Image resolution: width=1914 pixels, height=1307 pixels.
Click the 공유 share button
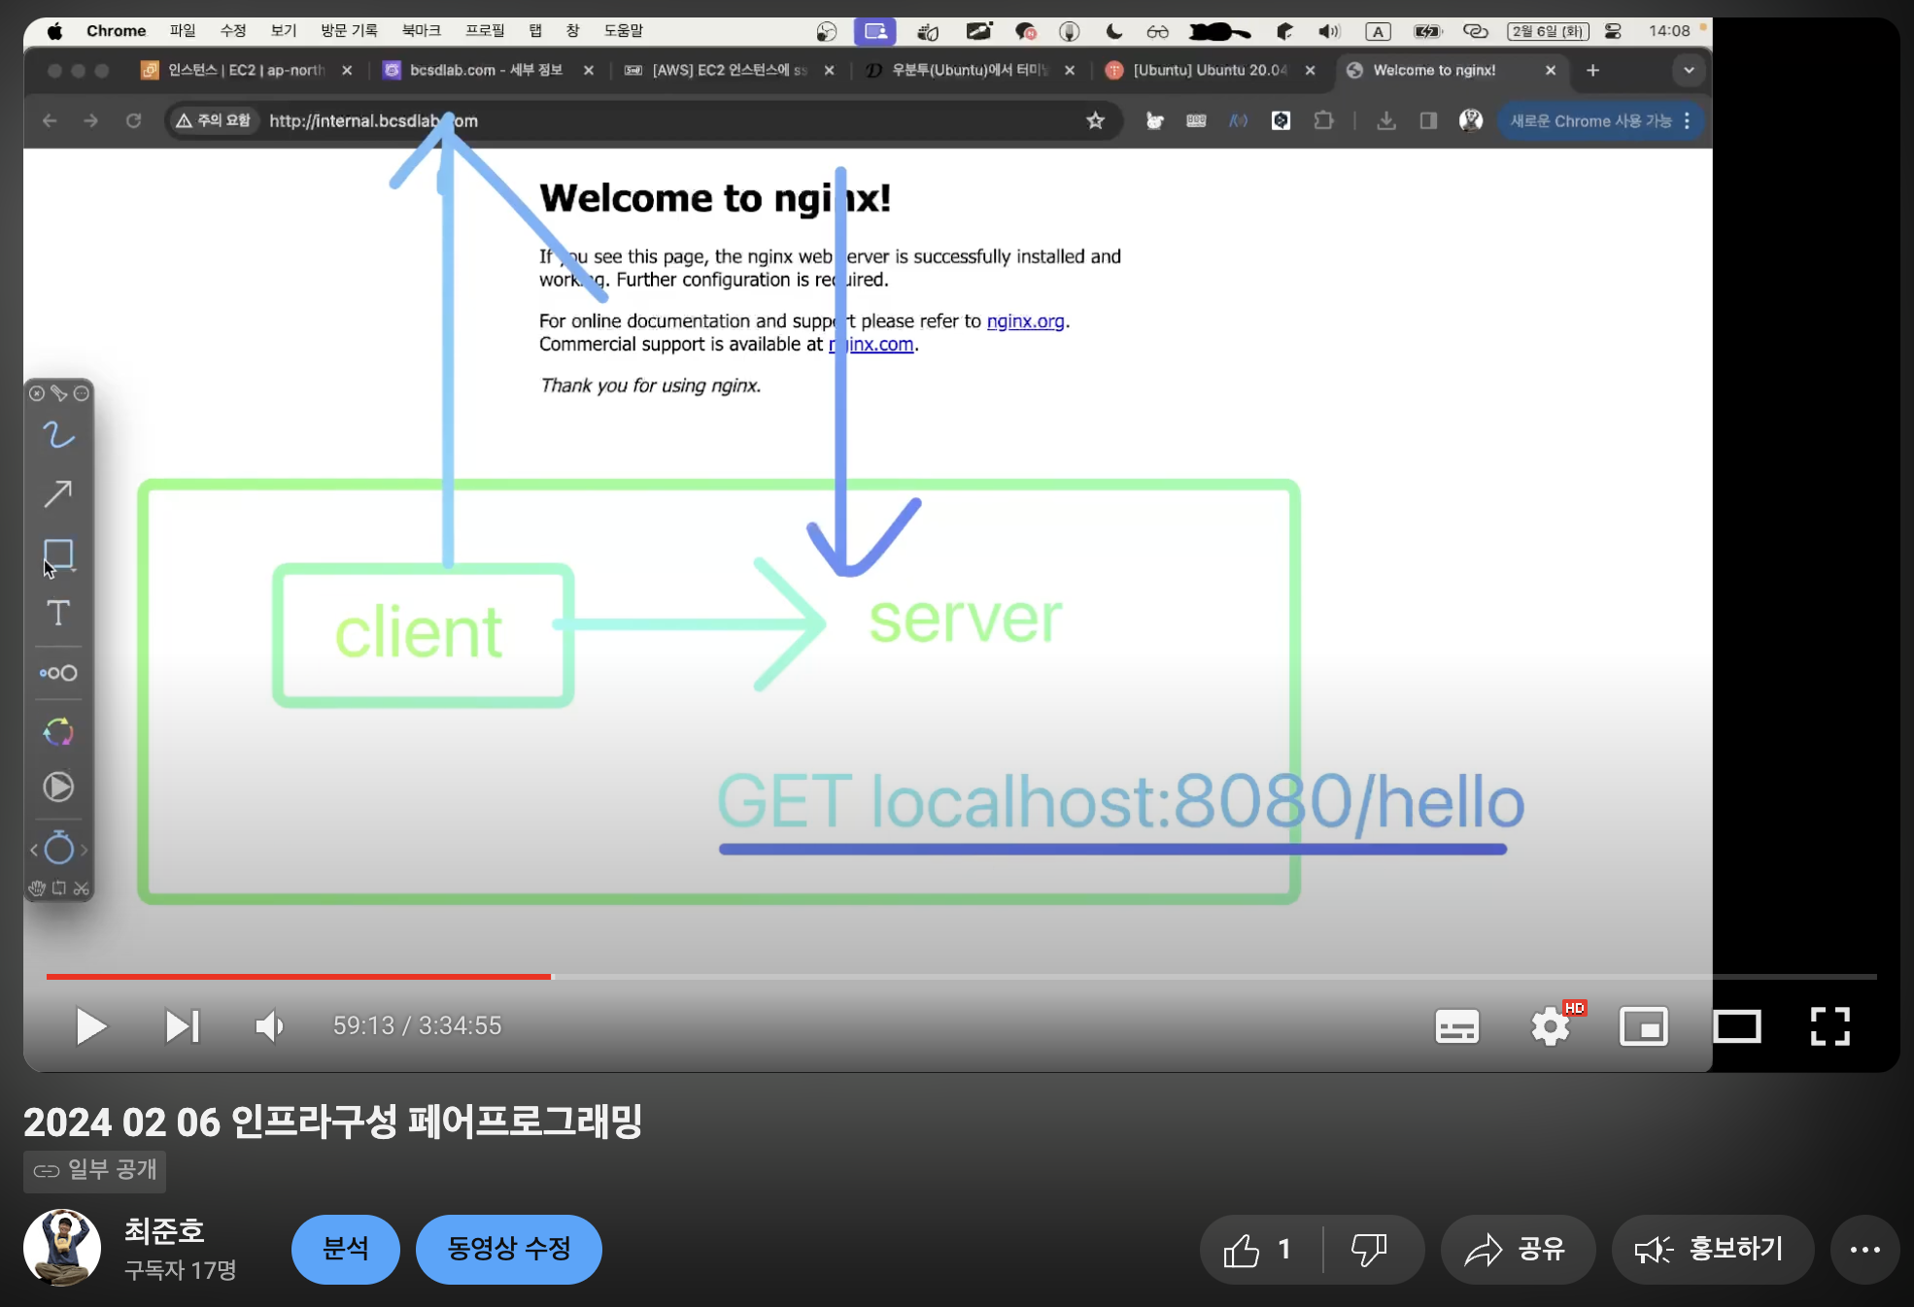coord(1517,1250)
